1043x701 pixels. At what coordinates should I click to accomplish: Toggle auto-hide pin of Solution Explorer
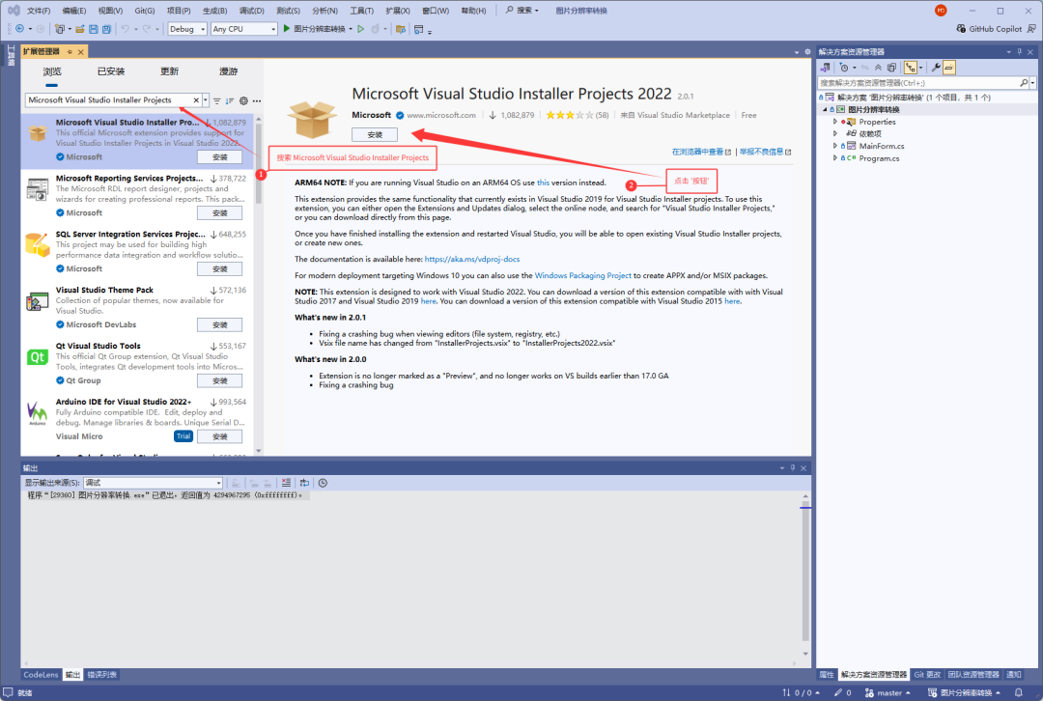1019,51
